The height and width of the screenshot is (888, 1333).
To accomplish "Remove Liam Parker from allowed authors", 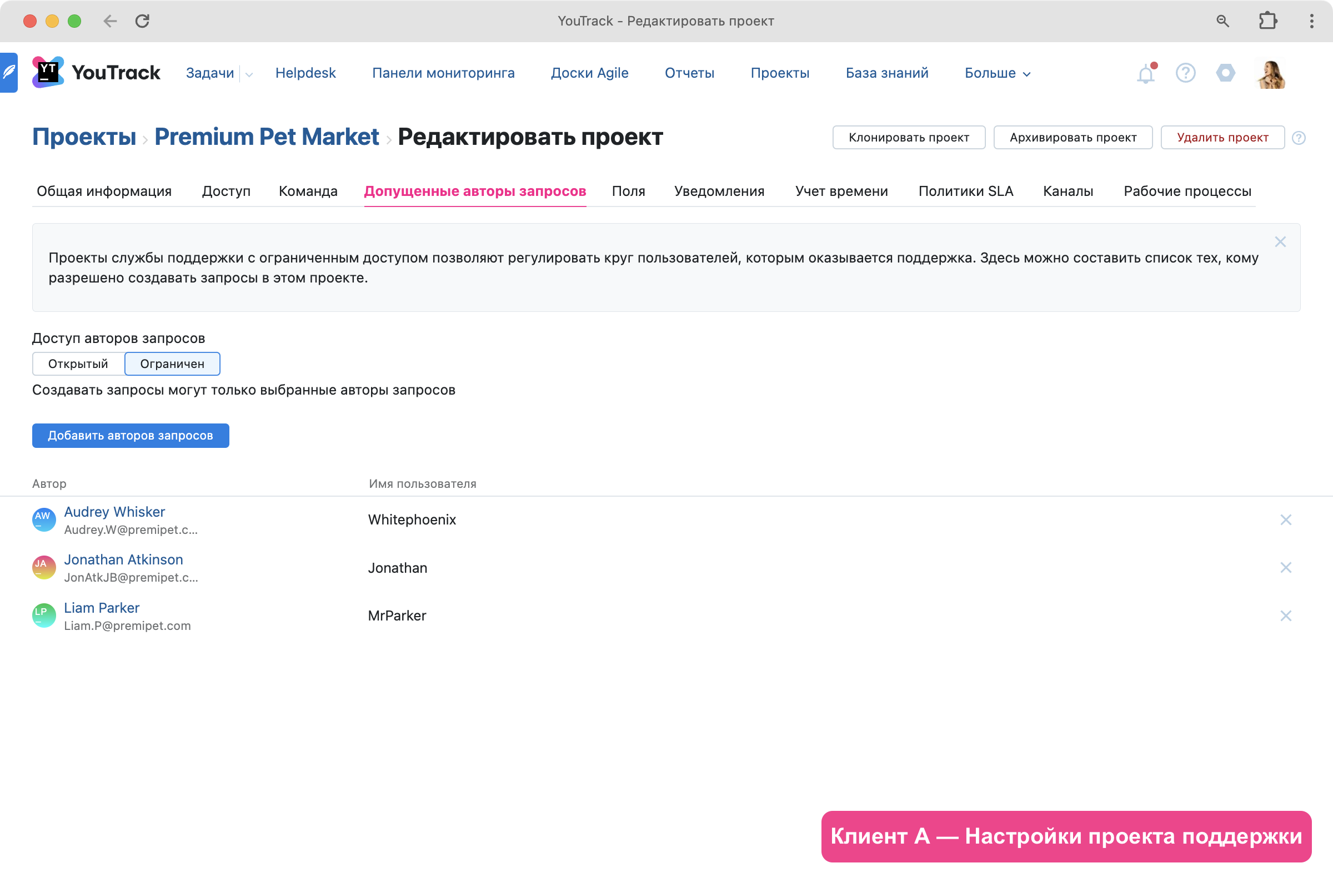I will [1285, 615].
